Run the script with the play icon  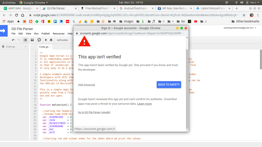[x=46, y=40]
